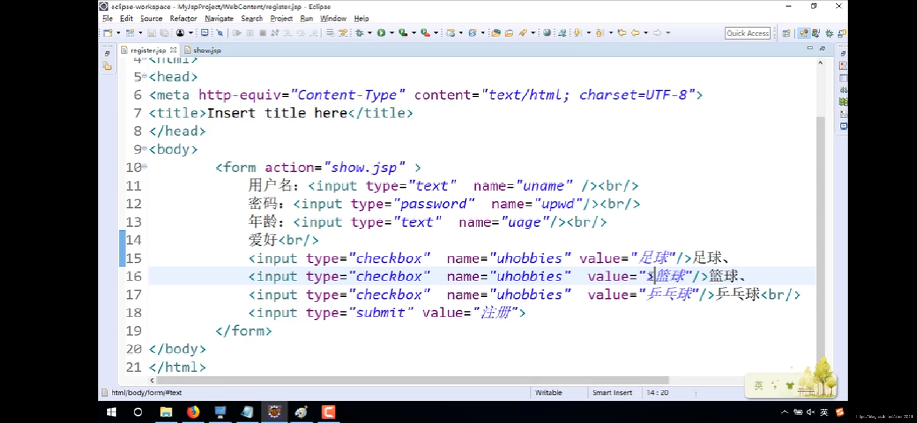This screenshot has width=917, height=423.
Task: Click the editor horizontal scrollbar thumb
Action: 412,380
